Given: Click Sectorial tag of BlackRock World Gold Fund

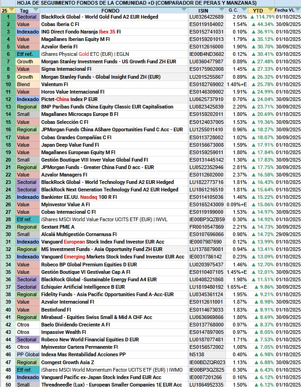Looking at the screenshot, I should click(27, 17).
